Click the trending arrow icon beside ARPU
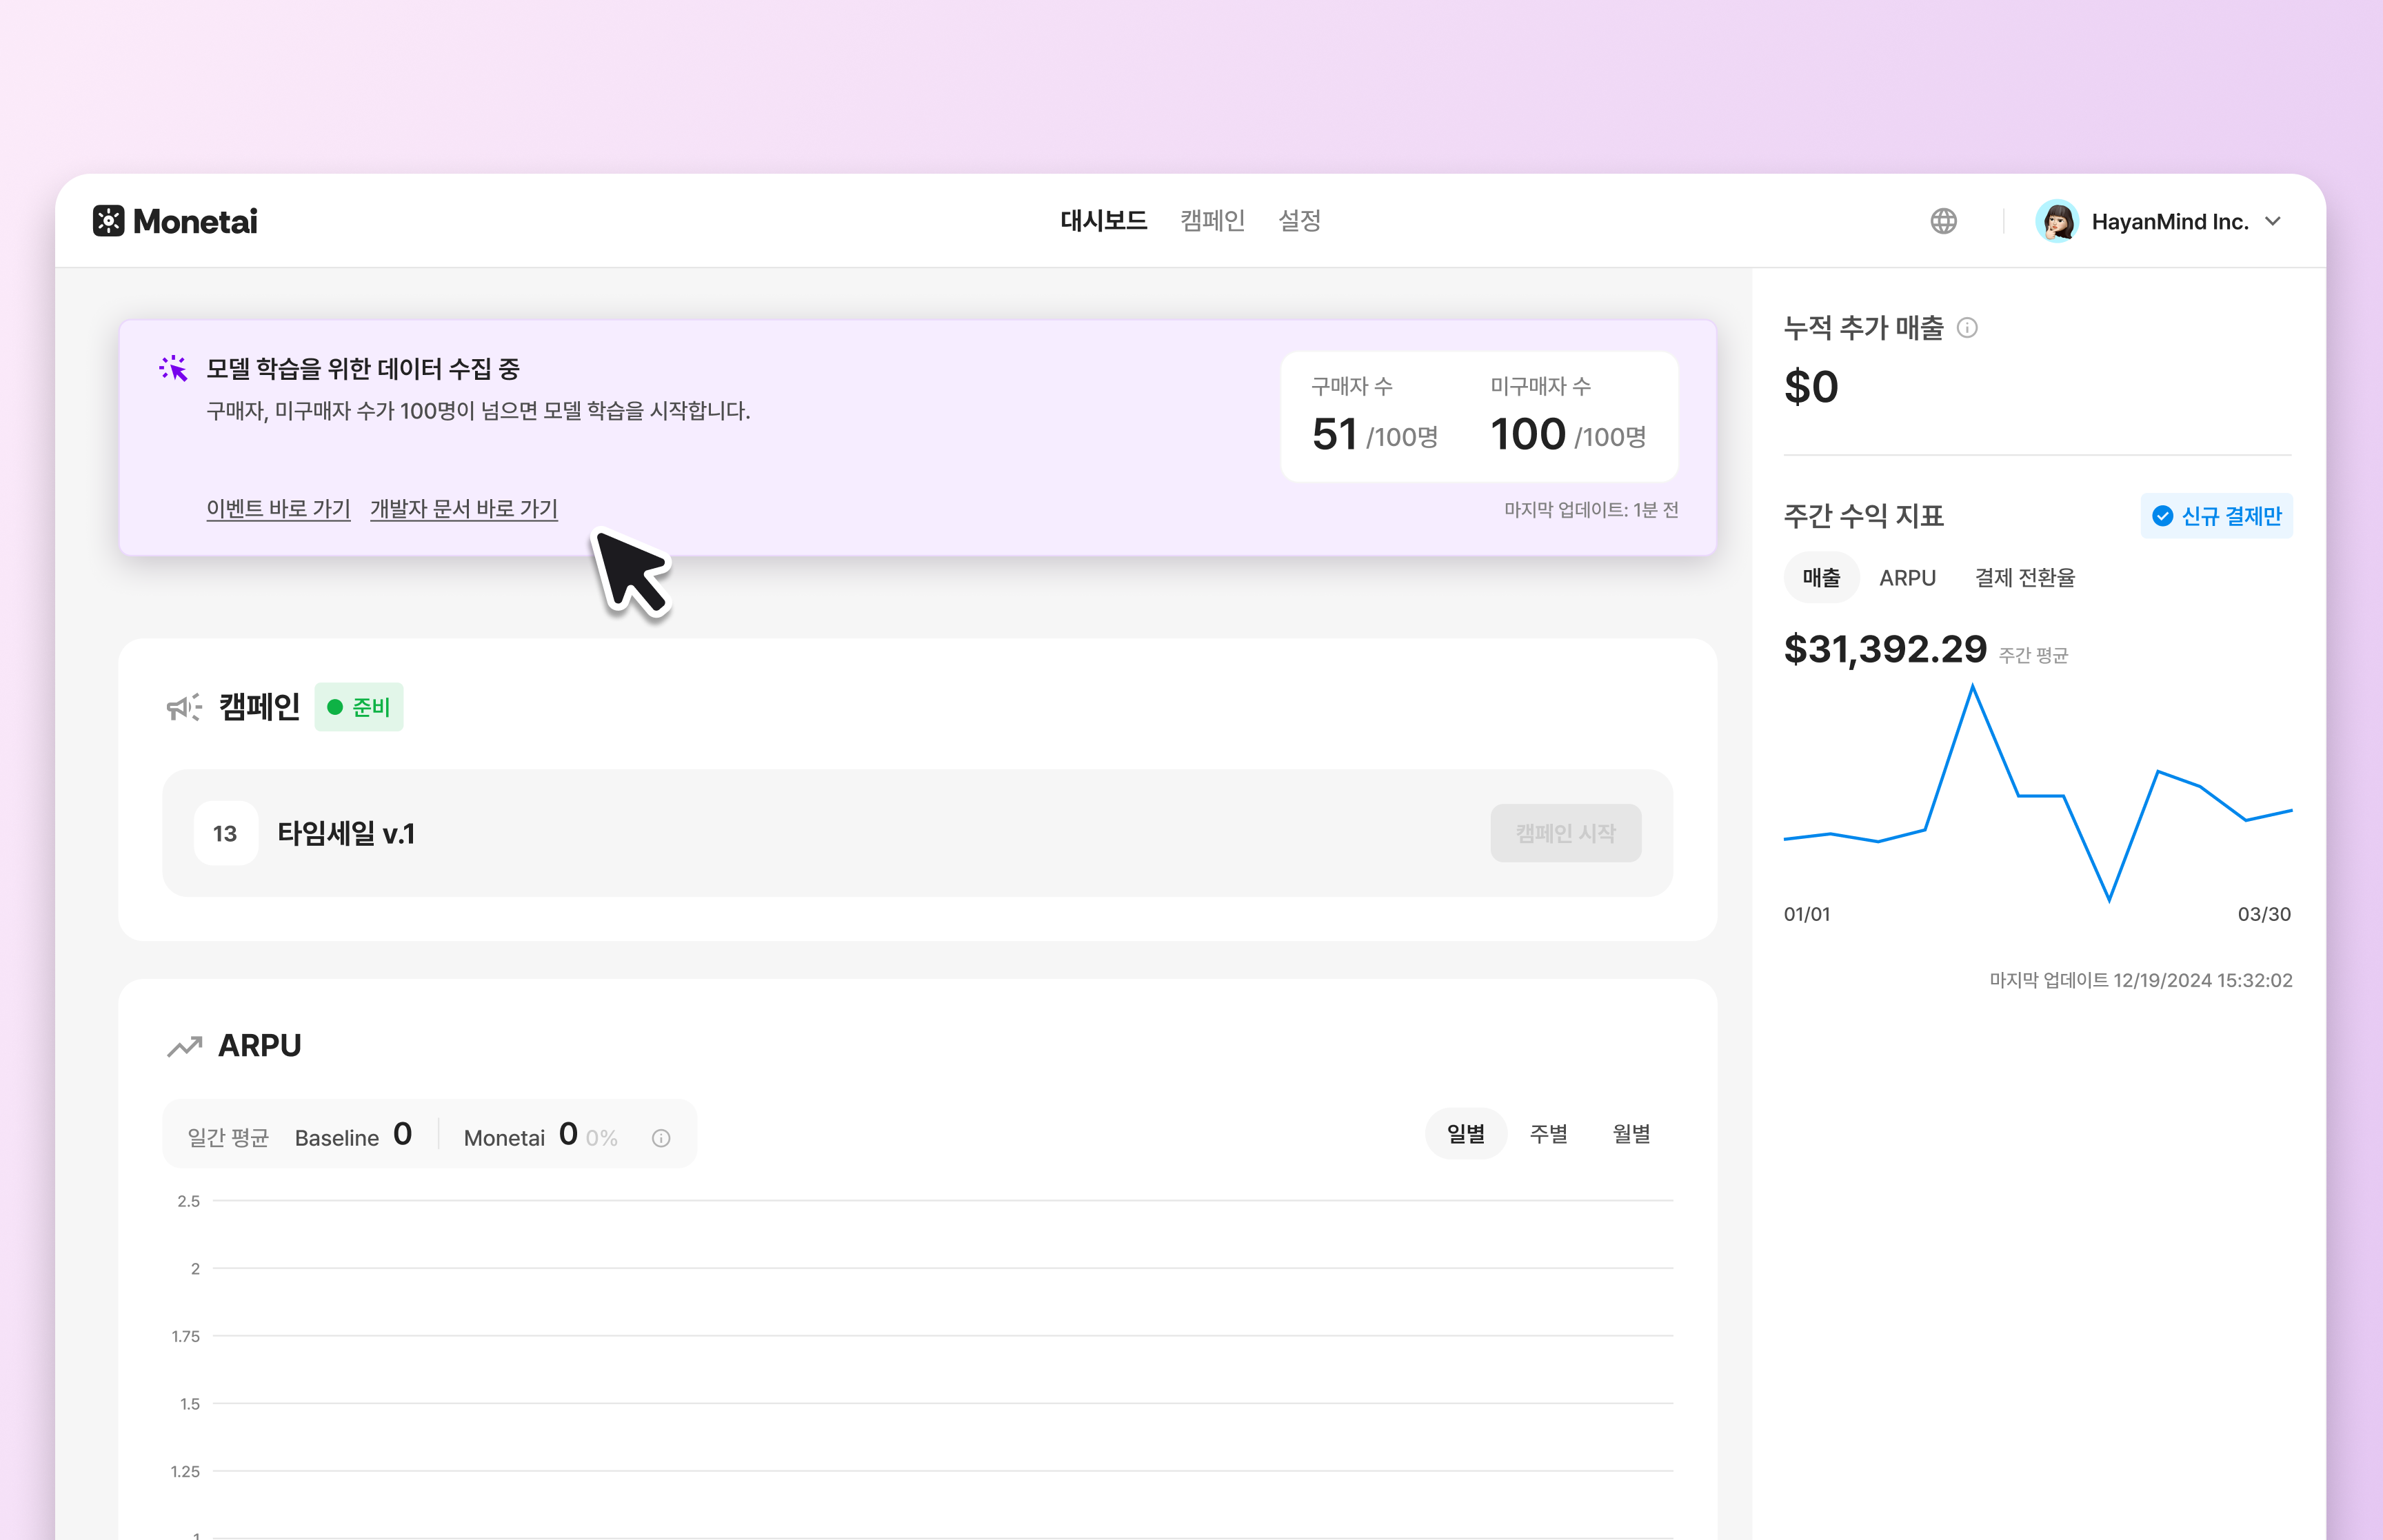The height and width of the screenshot is (1540, 2383). click(x=184, y=1045)
